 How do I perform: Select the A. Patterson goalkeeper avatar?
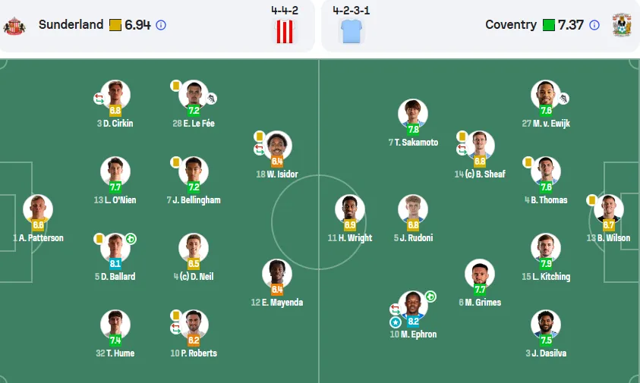click(x=38, y=209)
